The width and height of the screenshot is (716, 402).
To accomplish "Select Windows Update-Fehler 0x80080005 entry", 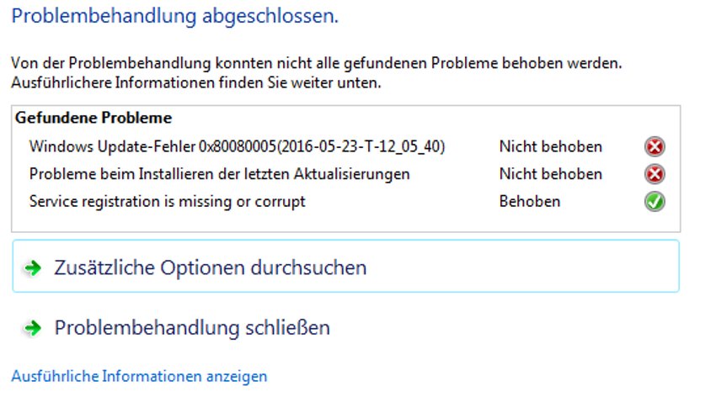I will click(237, 147).
